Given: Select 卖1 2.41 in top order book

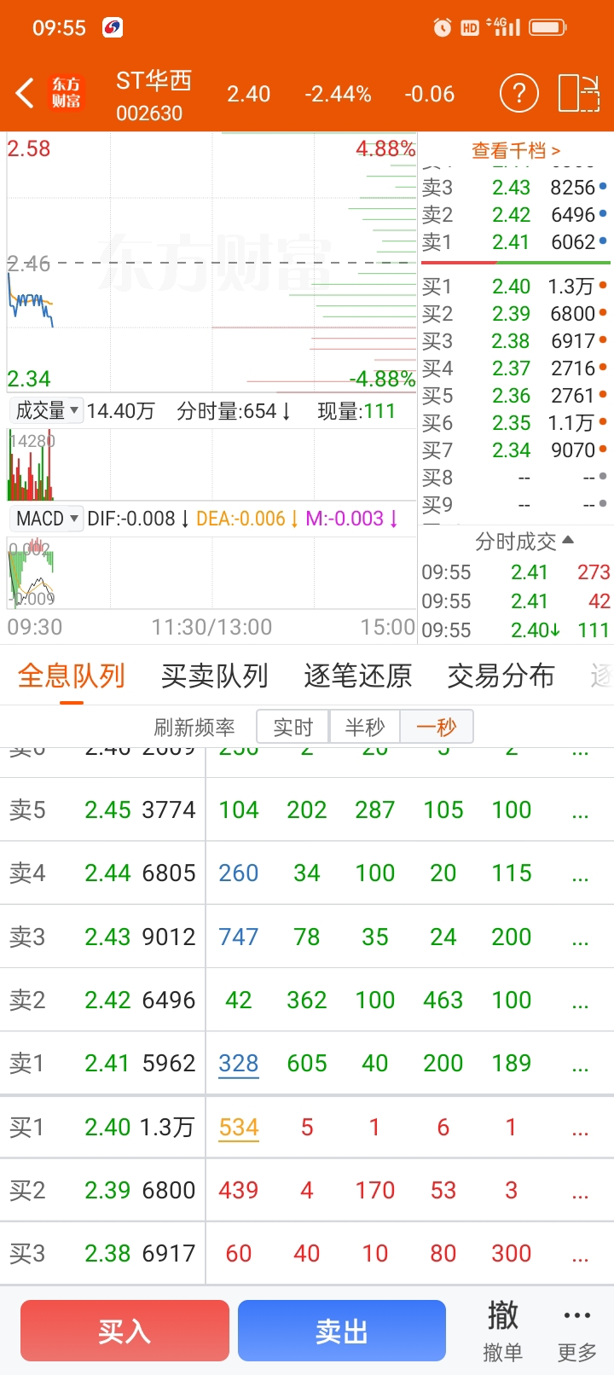Looking at the screenshot, I should click(515, 242).
